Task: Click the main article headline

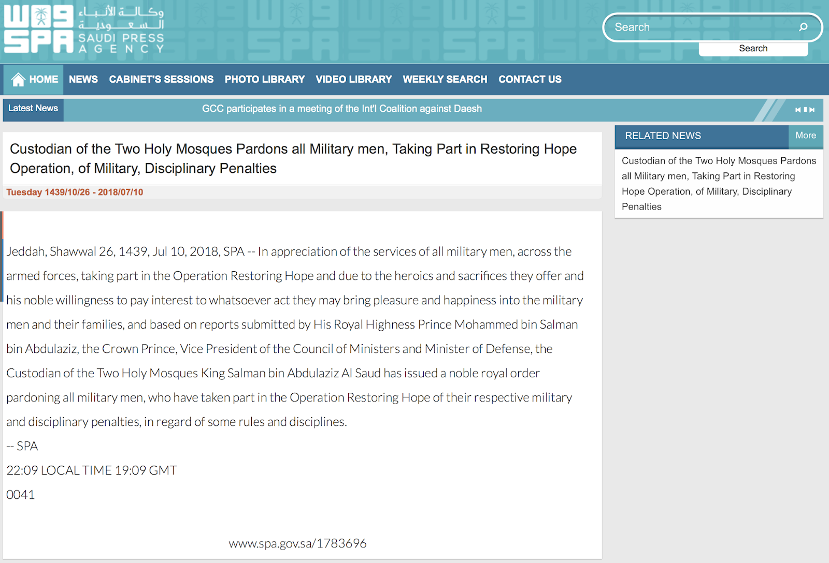Action: click(x=293, y=158)
